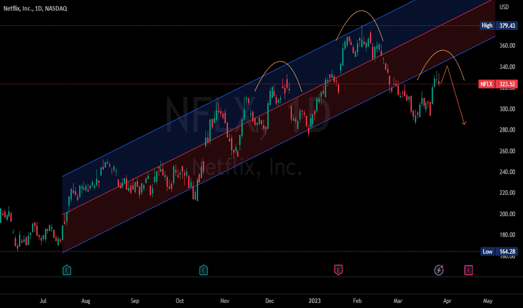Click the chart title Netflix, Inc., 1D, NASDAQ
Screen dimensions: 523x308
coord(35,8)
